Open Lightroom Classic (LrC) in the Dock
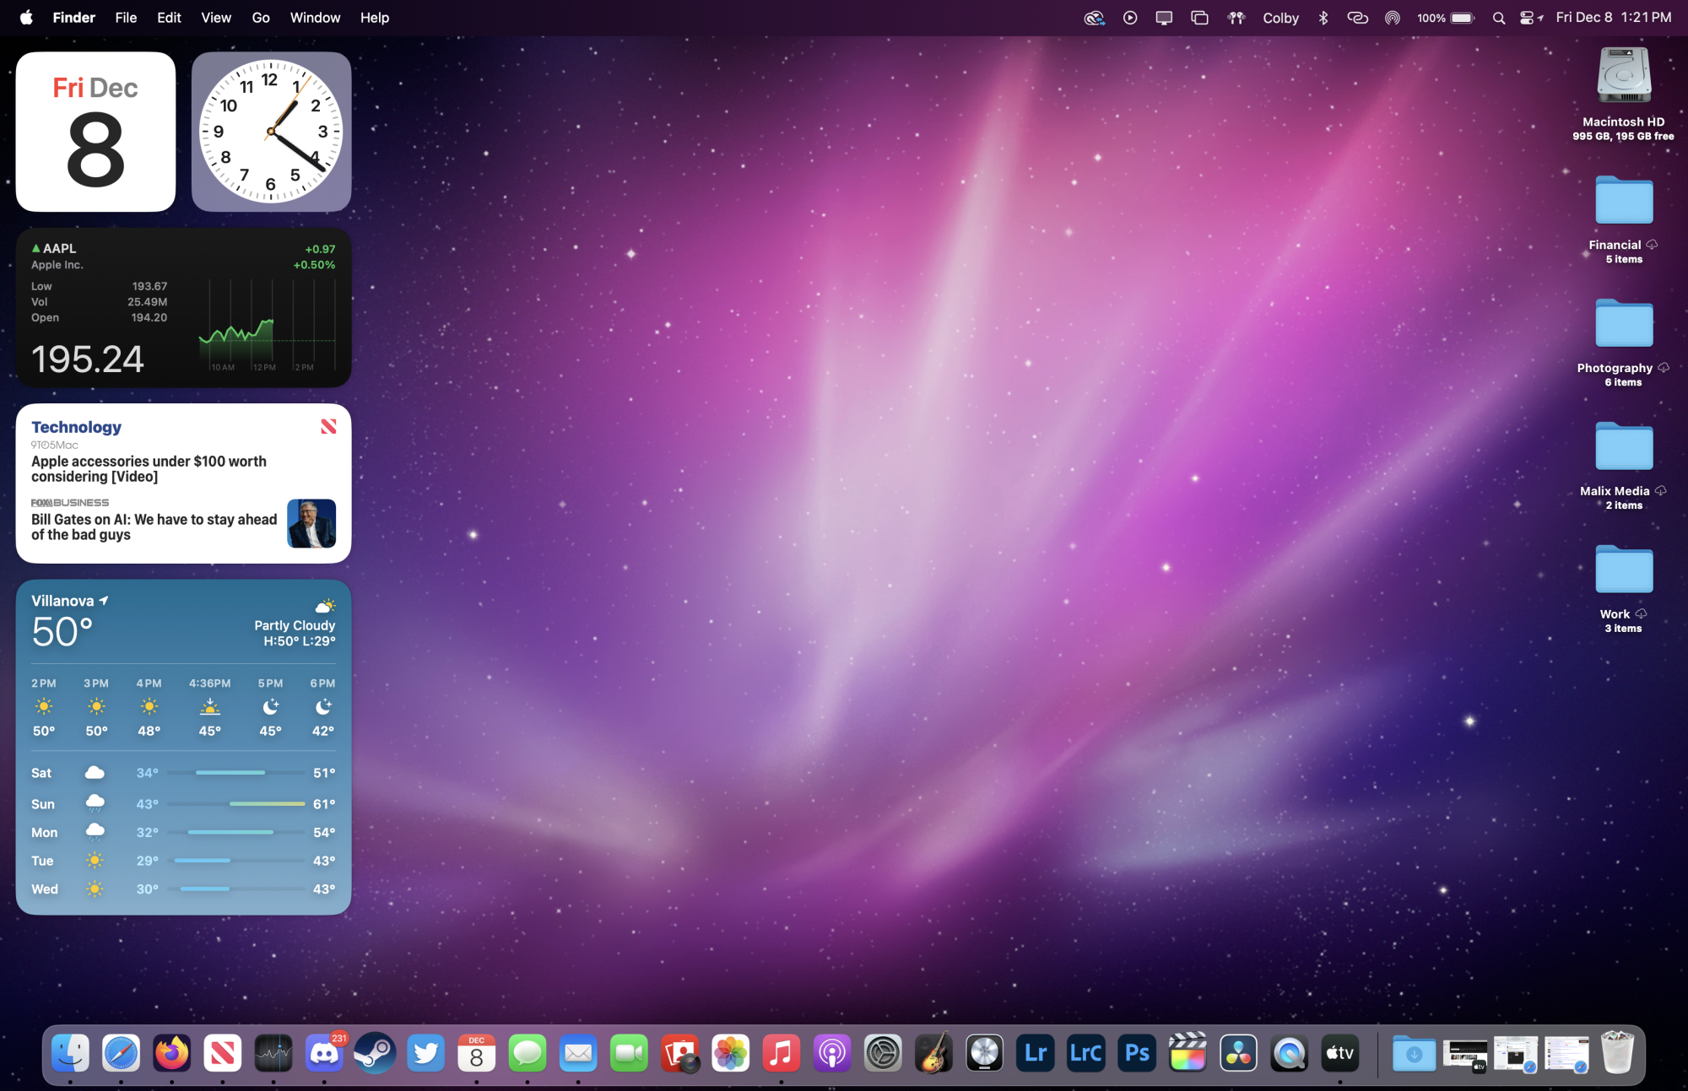The height and width of the screenshot is (1091, 1688). 1085,1053
